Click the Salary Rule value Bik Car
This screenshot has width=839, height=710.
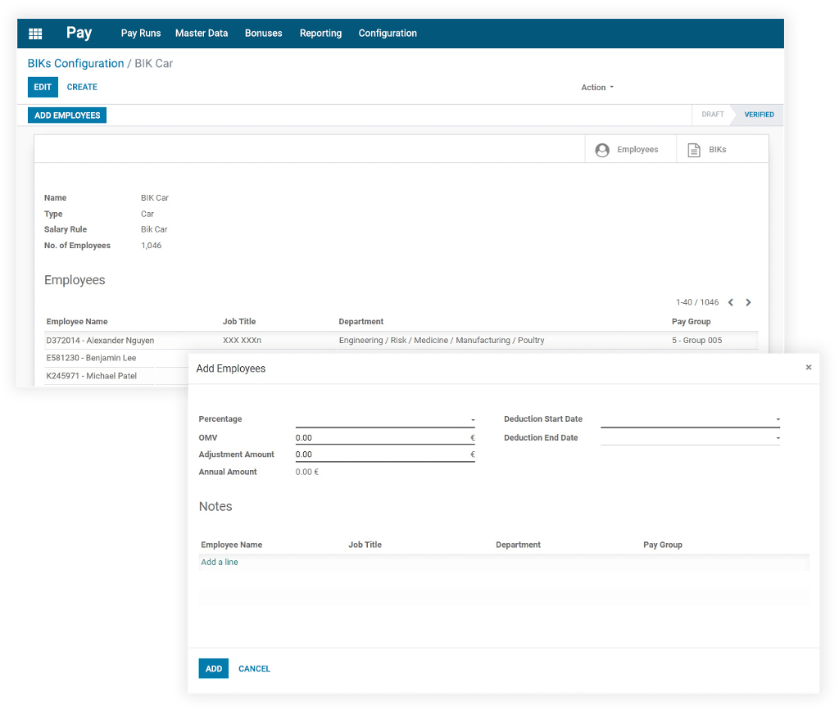tap(154, 230)
